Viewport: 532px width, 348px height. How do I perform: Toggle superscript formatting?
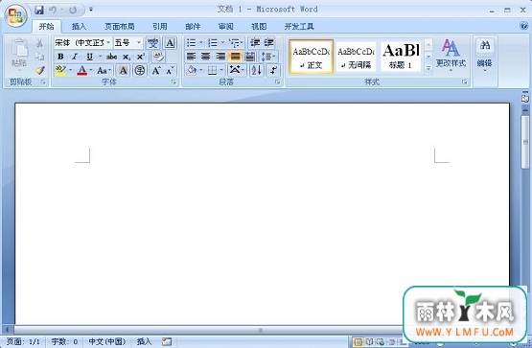click(141, 57)
